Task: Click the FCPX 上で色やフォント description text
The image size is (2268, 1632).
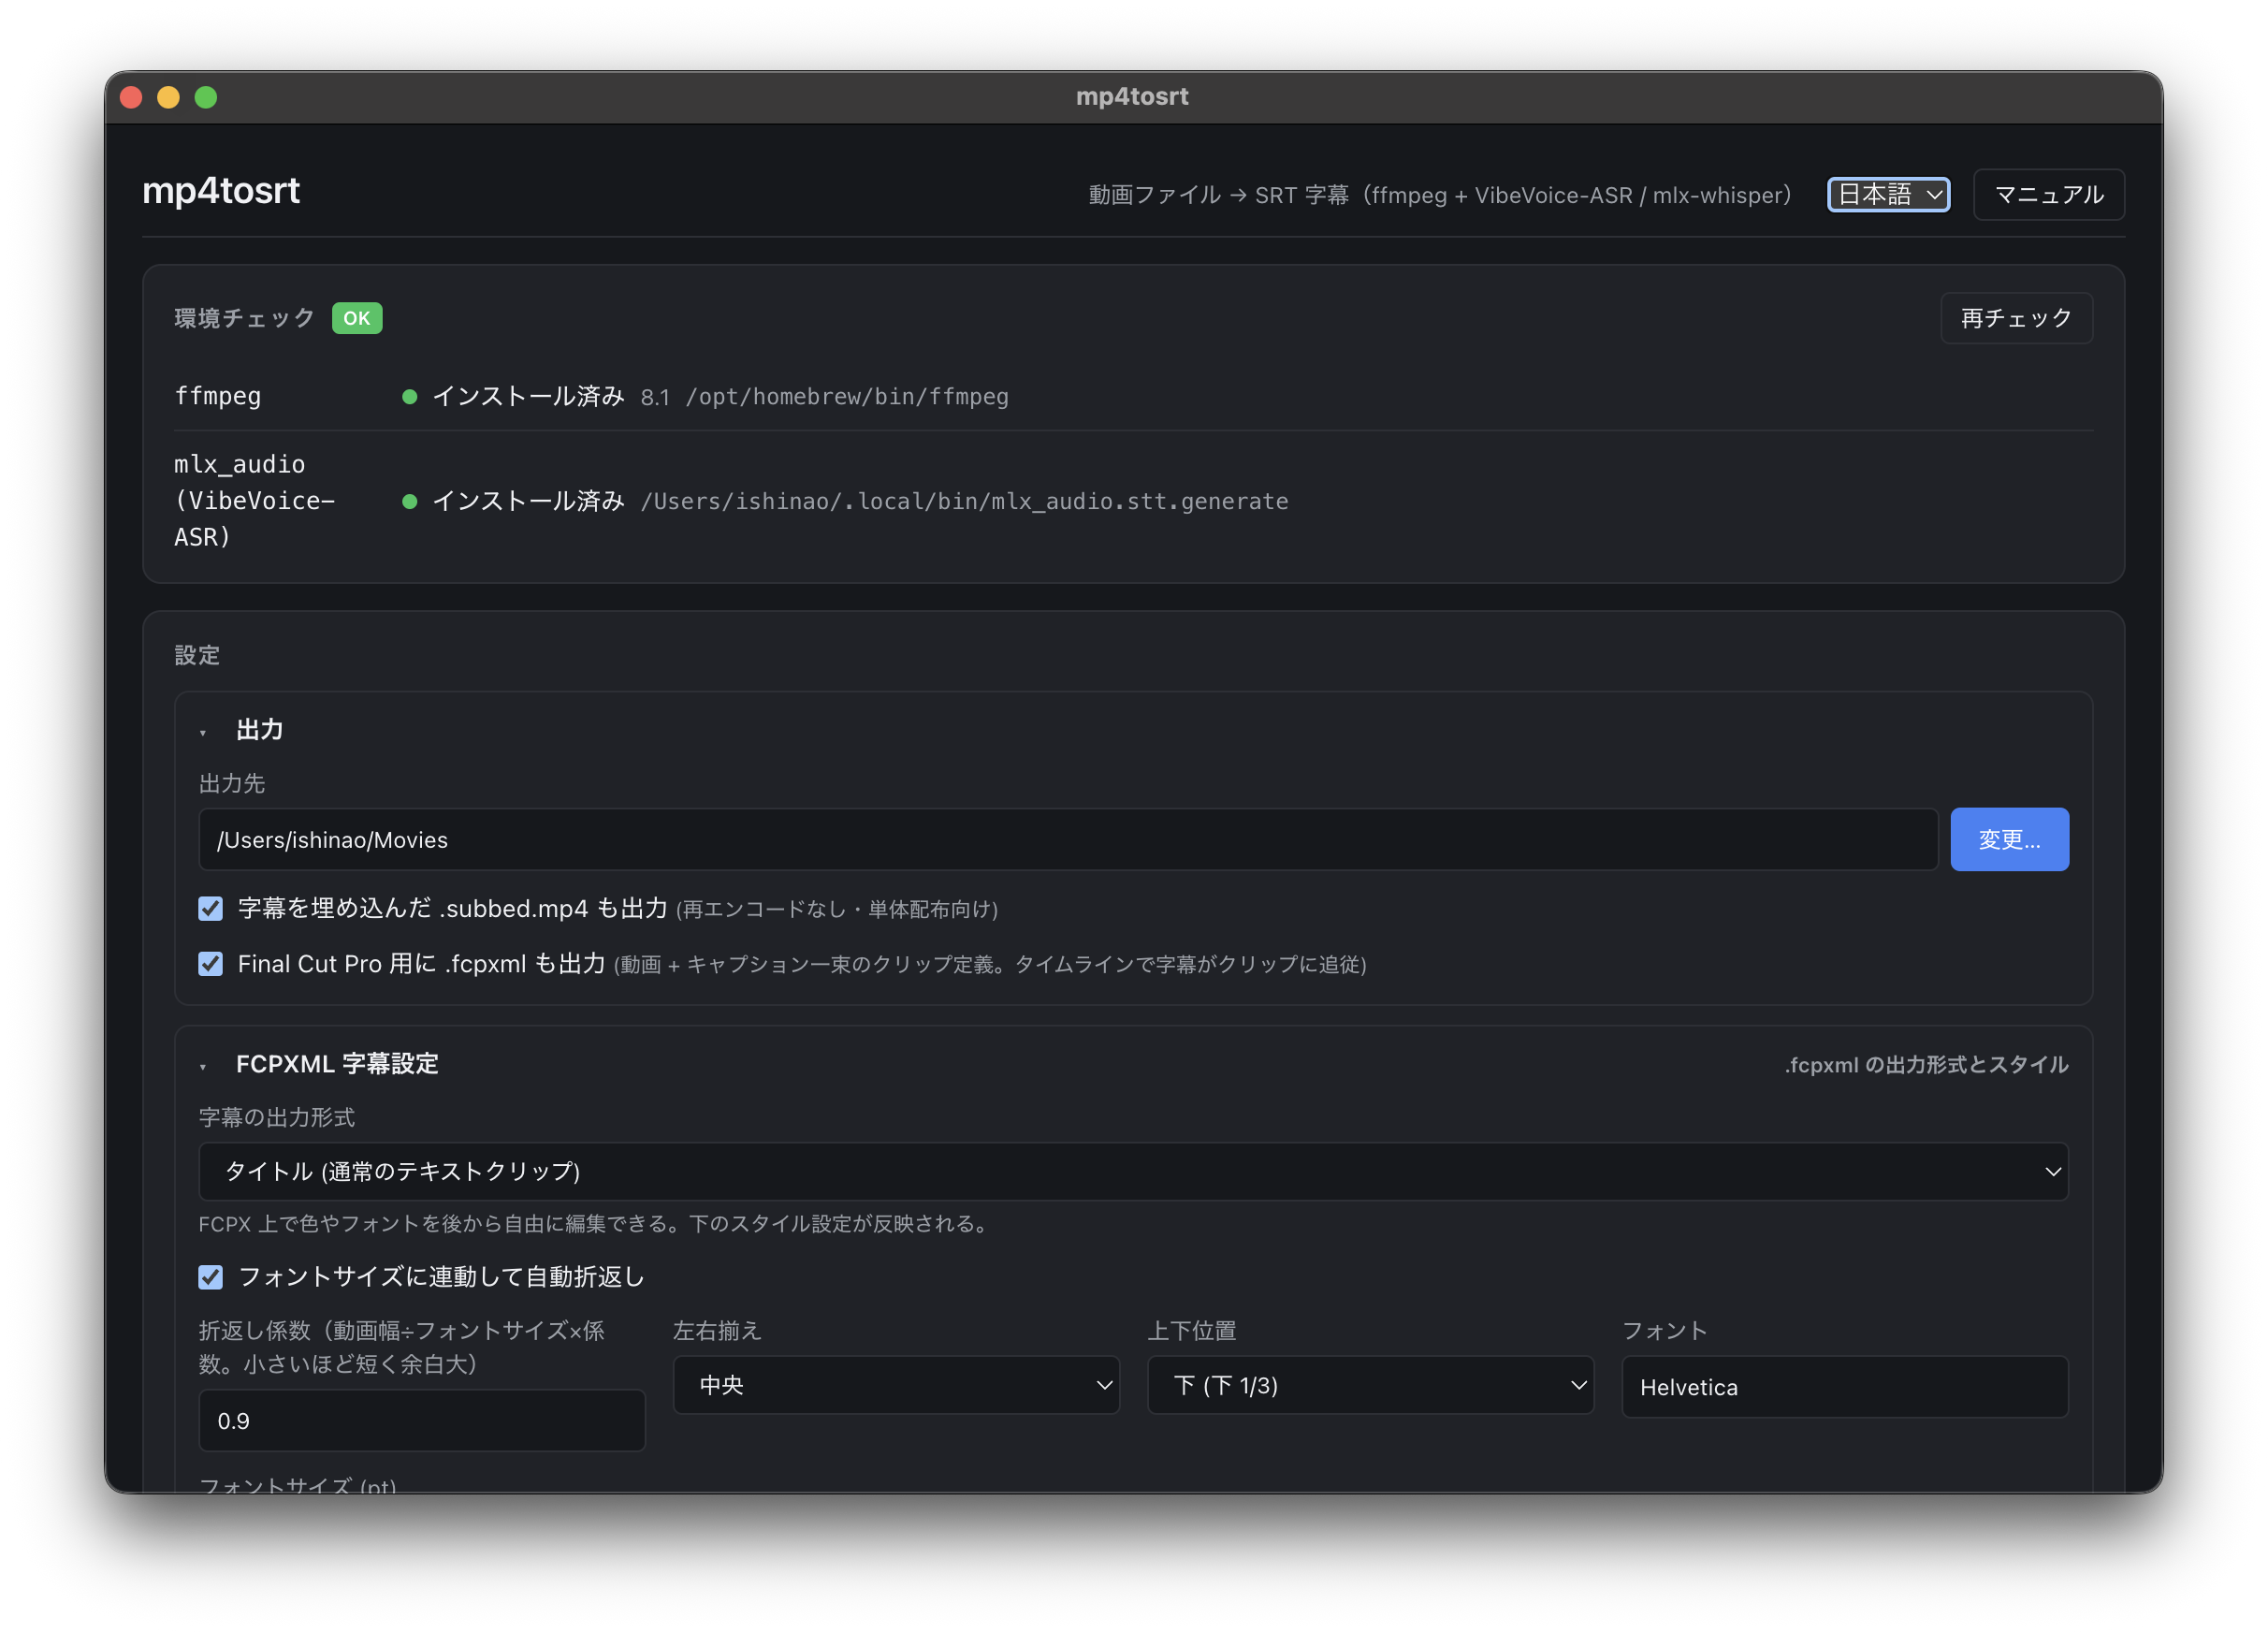Action: click(x=594, y=1223)
